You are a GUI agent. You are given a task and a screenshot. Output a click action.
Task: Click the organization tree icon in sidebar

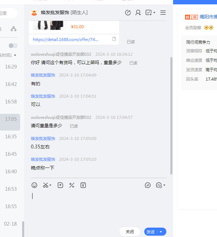click(13, 29)
